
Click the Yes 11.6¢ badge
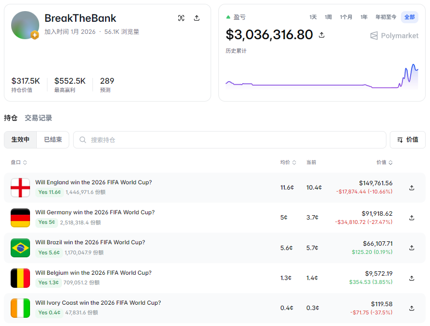[x=49, y=192]
